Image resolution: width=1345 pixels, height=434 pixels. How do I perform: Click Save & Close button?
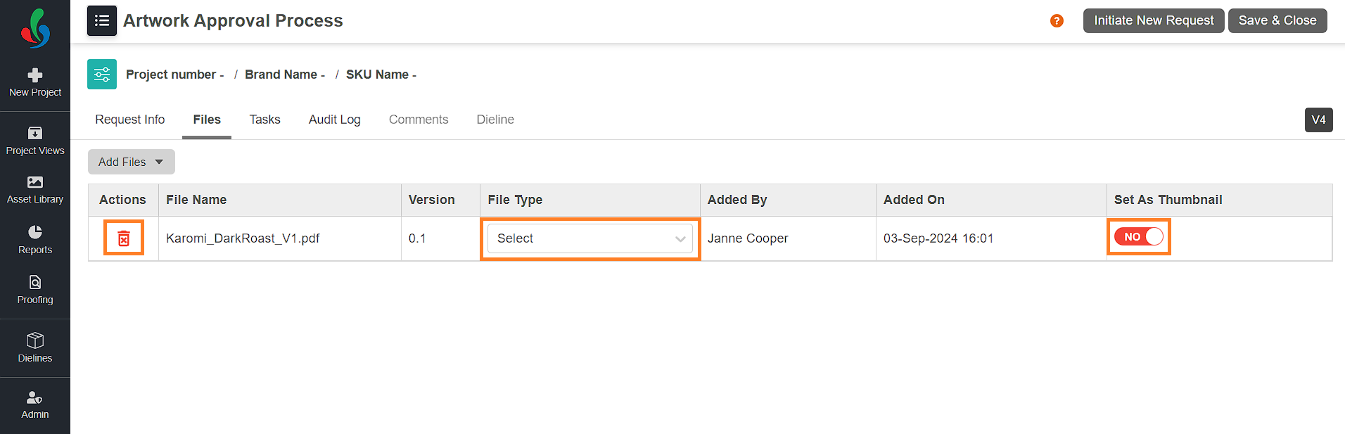(1277, 20)
